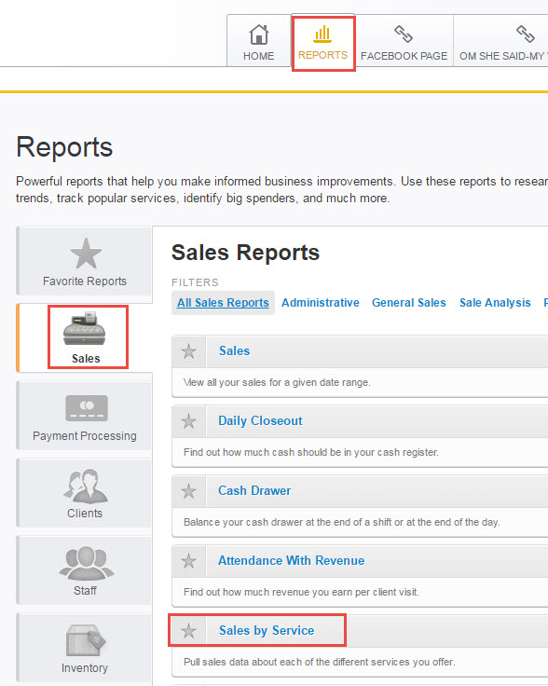The image size is (548, 686).
Task: Click the Clients sidebar label
Action: click(x=85, y=514)
